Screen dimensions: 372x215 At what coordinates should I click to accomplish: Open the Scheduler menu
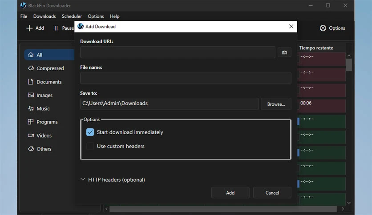click(x=72, y=16)
